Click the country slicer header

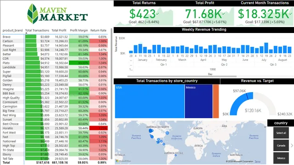(x=281, y=123)
